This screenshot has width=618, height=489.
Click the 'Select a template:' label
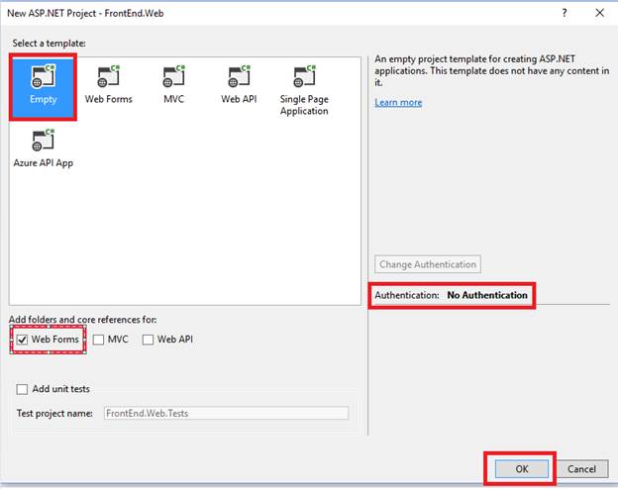[49, 44]
